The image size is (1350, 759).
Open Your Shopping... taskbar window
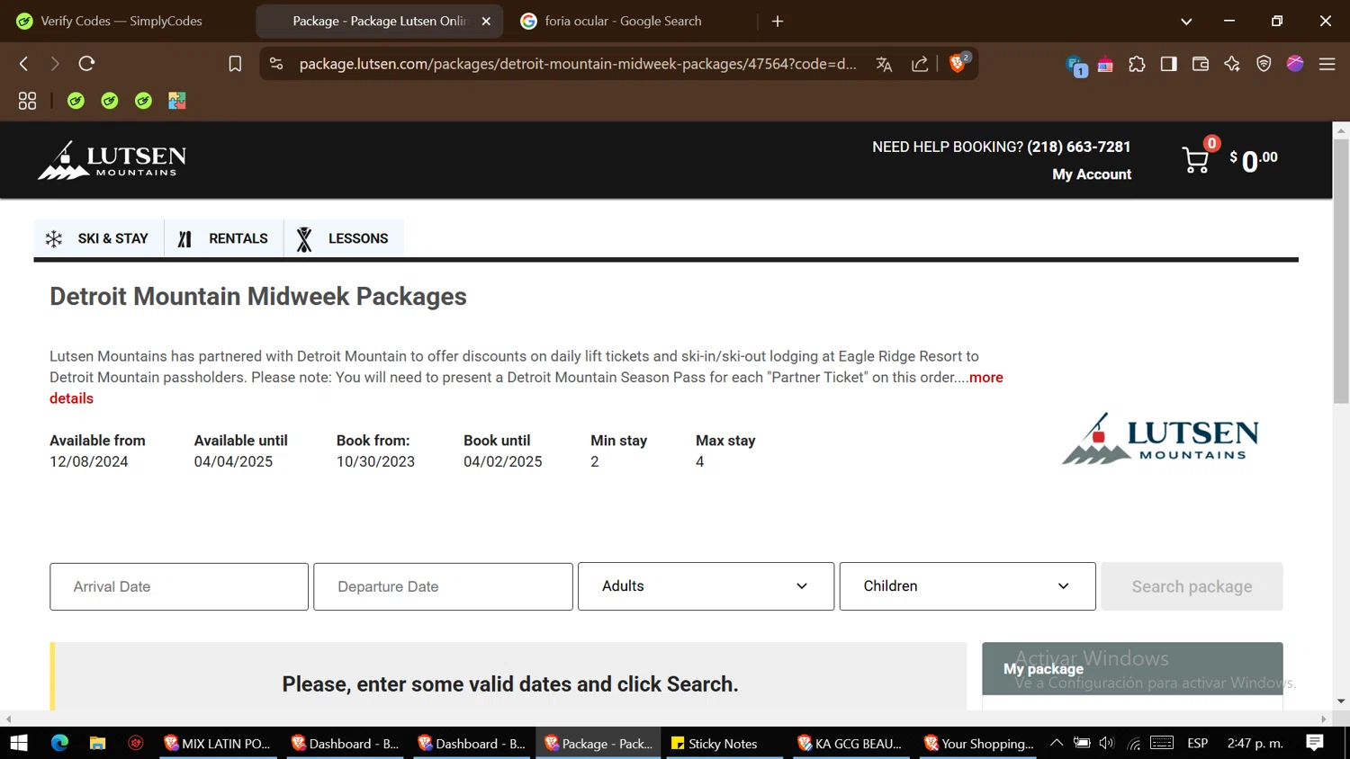pyautogui.click(x=979, y=743)
